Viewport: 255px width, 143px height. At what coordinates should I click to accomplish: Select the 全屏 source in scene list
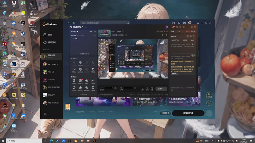point(75,39)
